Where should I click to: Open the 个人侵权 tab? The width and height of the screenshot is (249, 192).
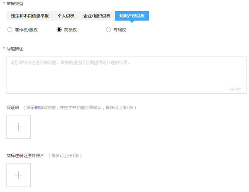point(66,16)
